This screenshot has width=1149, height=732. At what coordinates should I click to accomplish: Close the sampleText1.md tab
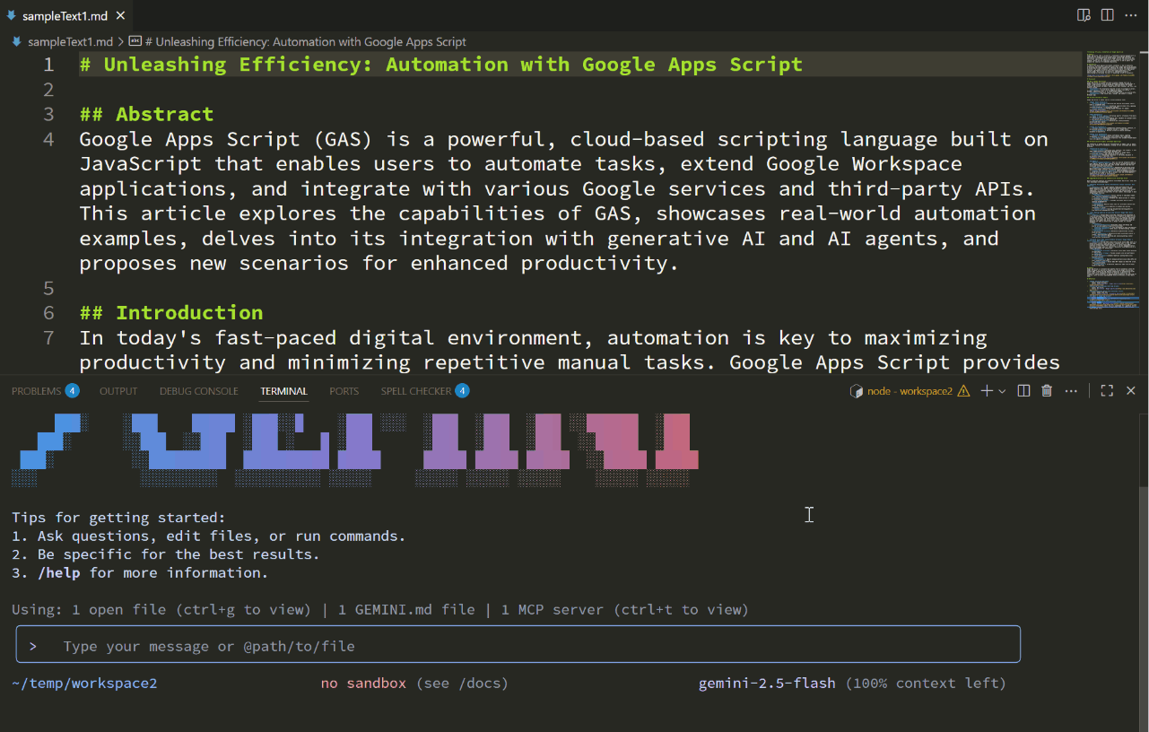[121, 15]
